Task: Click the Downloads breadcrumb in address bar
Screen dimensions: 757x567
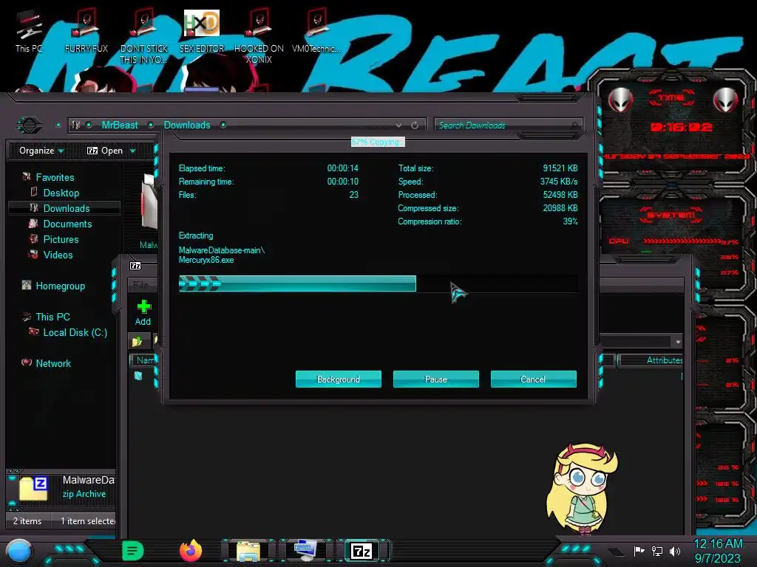Action: click(x=187, y=126)
